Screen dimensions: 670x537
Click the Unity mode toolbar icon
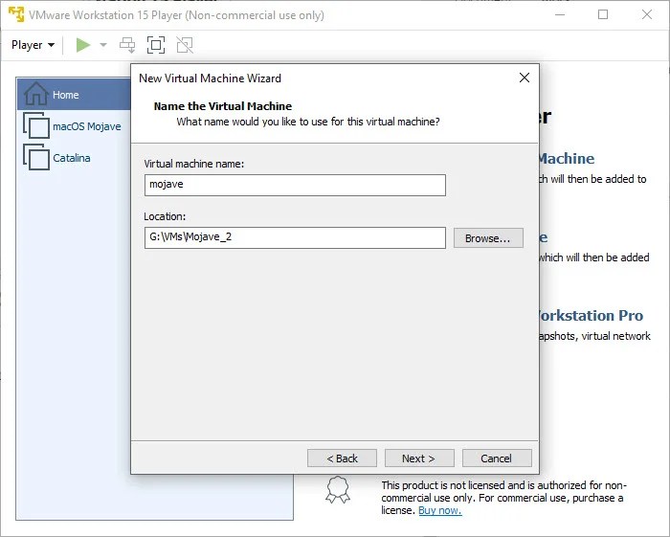coord(185,45)
